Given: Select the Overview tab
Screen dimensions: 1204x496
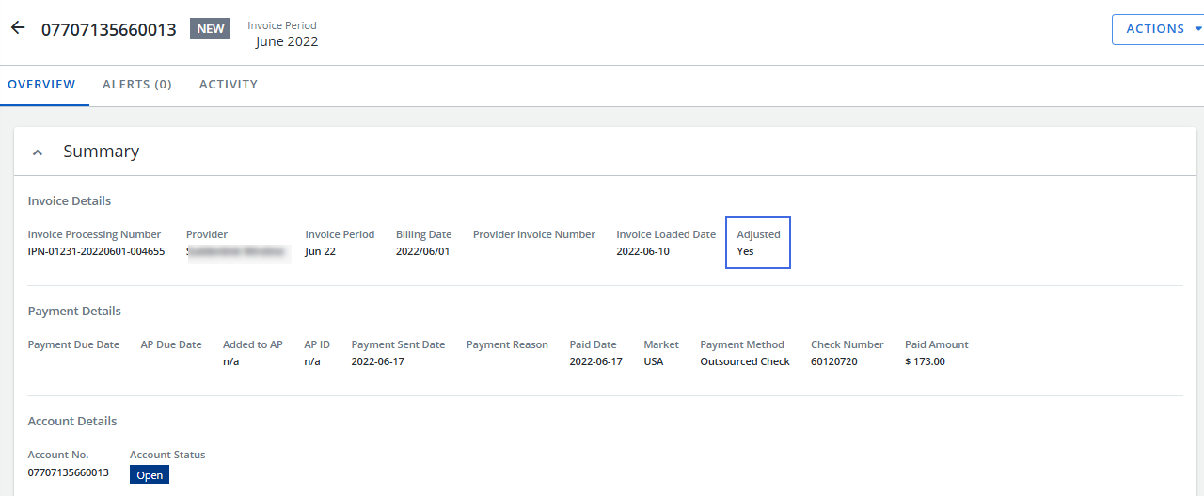Looking at the screenshot, I should [x=41, y=85].
